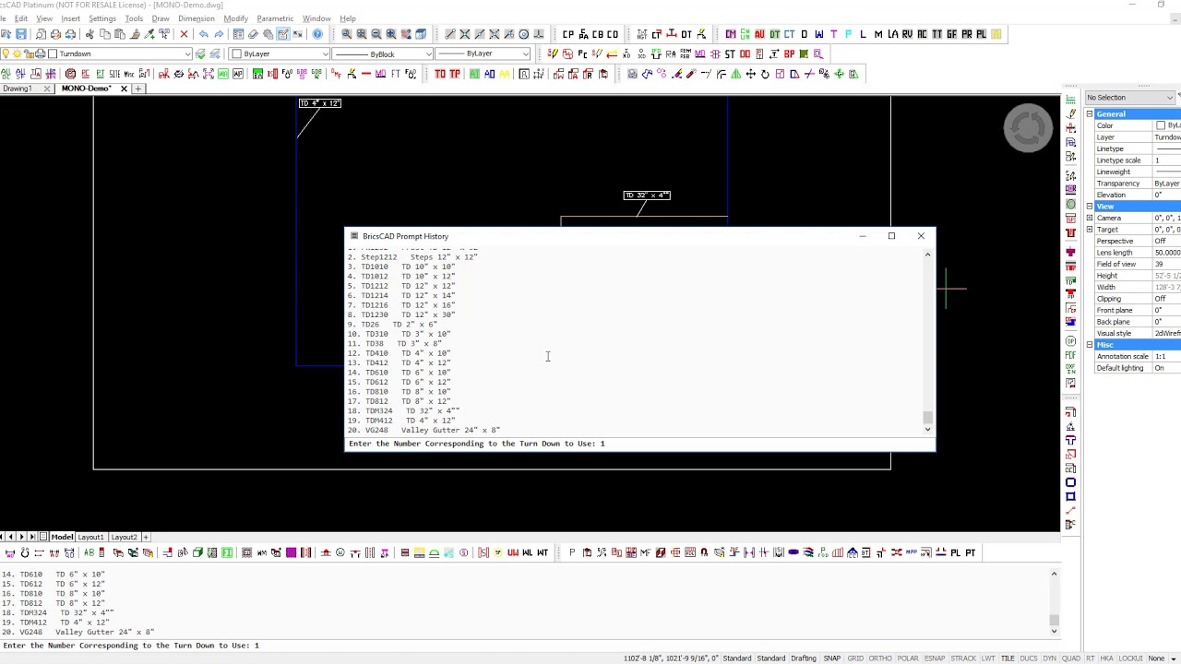Click the red X delete icon

coord(184,34)
